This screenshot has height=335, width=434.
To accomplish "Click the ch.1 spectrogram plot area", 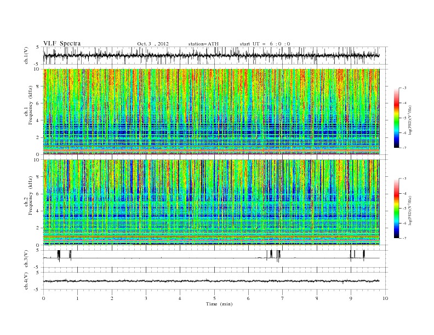I will coord(212,112).
